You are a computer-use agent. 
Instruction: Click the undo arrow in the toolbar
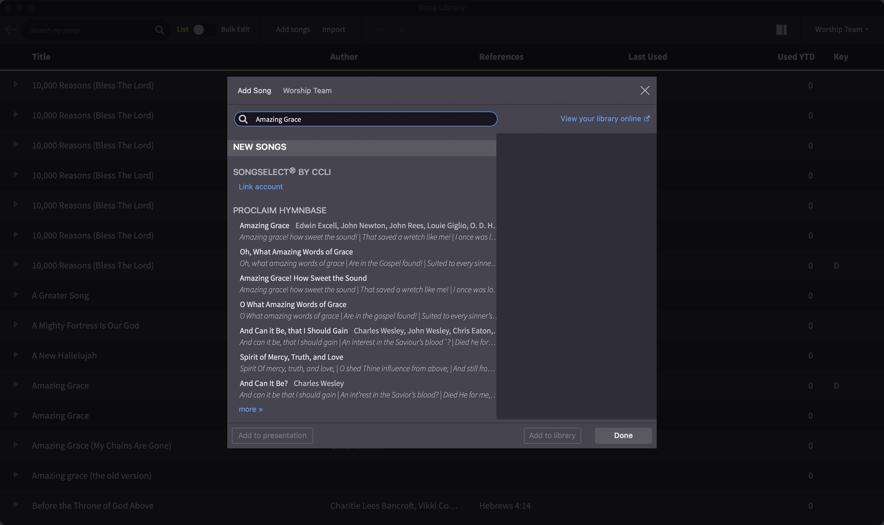point(380,30)
